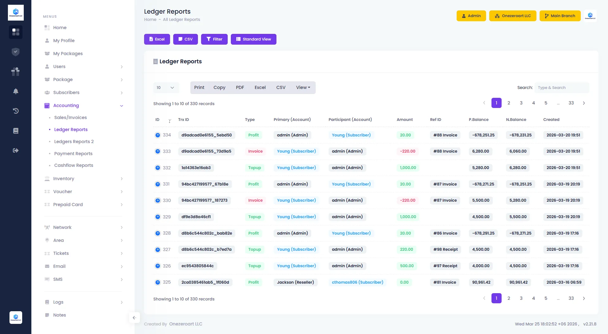Screen dimensions: 608x334
Task: Open Cashflow Reports from Accounting menu
Action: coord(73,165)
